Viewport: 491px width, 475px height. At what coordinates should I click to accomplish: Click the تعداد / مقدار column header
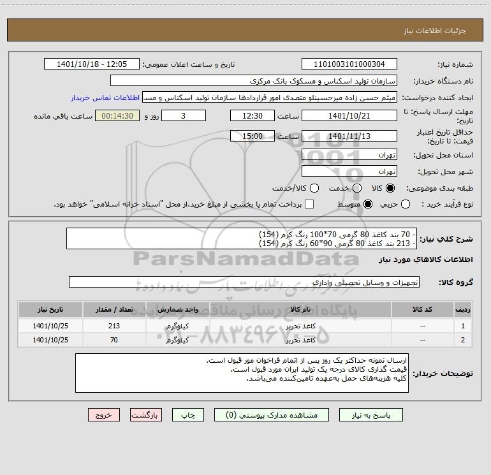114,310
